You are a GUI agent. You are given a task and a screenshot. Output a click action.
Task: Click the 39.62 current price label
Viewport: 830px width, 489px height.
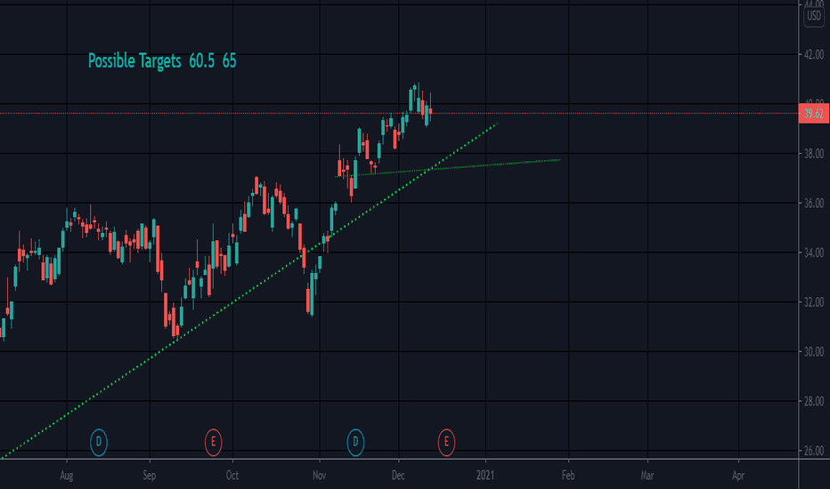click(814, 114)
